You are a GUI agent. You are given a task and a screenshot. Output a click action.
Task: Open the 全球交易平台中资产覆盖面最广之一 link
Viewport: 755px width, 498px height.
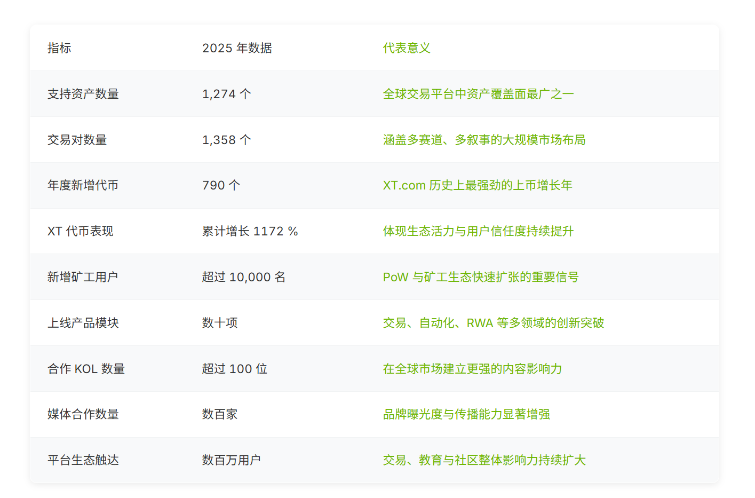(x=478, y=94)
